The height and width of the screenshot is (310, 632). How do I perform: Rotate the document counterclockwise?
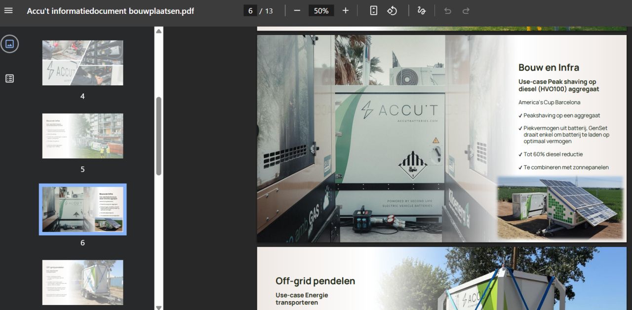pyautogui.click(x=392, y=11)
